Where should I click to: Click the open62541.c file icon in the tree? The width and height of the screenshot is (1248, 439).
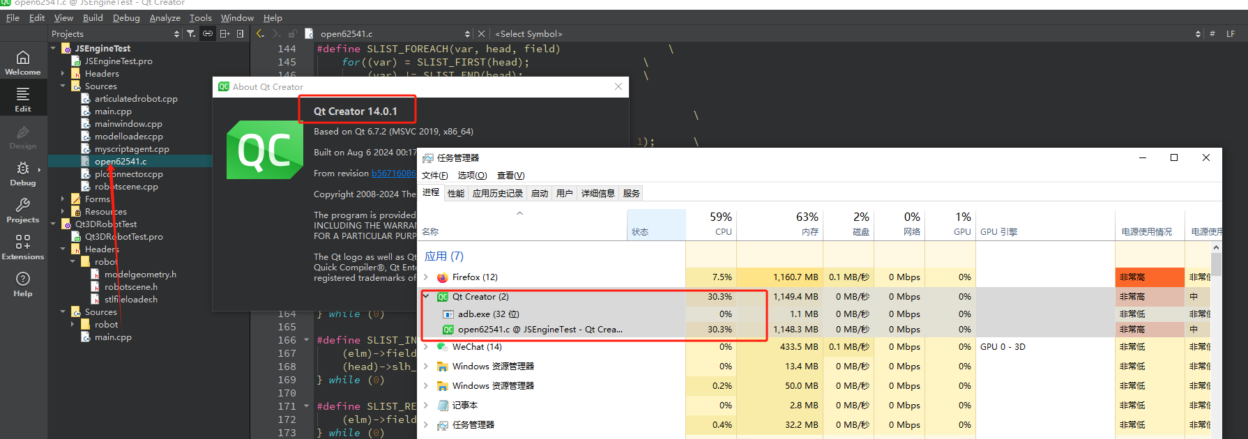(x=86, y=162)
